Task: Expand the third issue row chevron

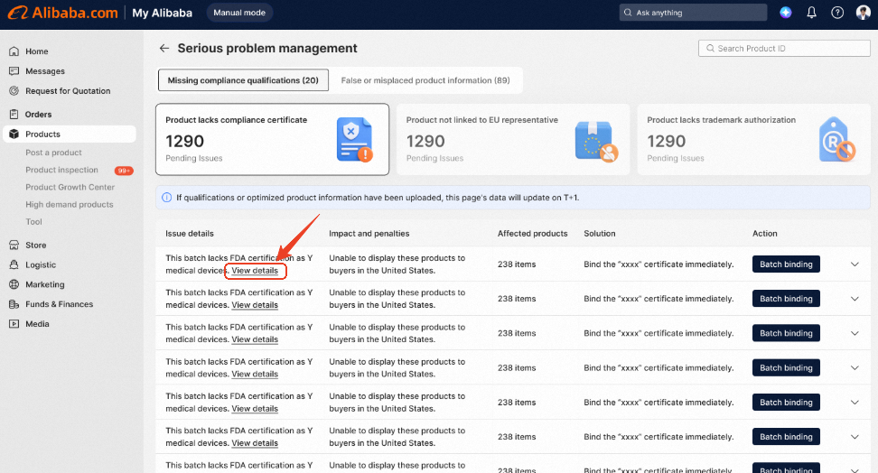Action: (x=855, y=333)
